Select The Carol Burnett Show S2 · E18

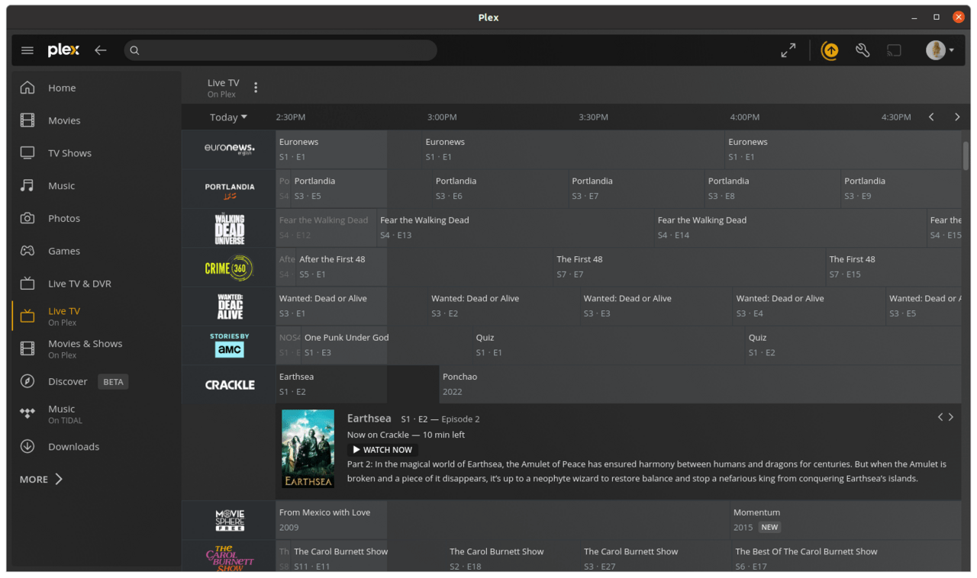click(512, 557)
